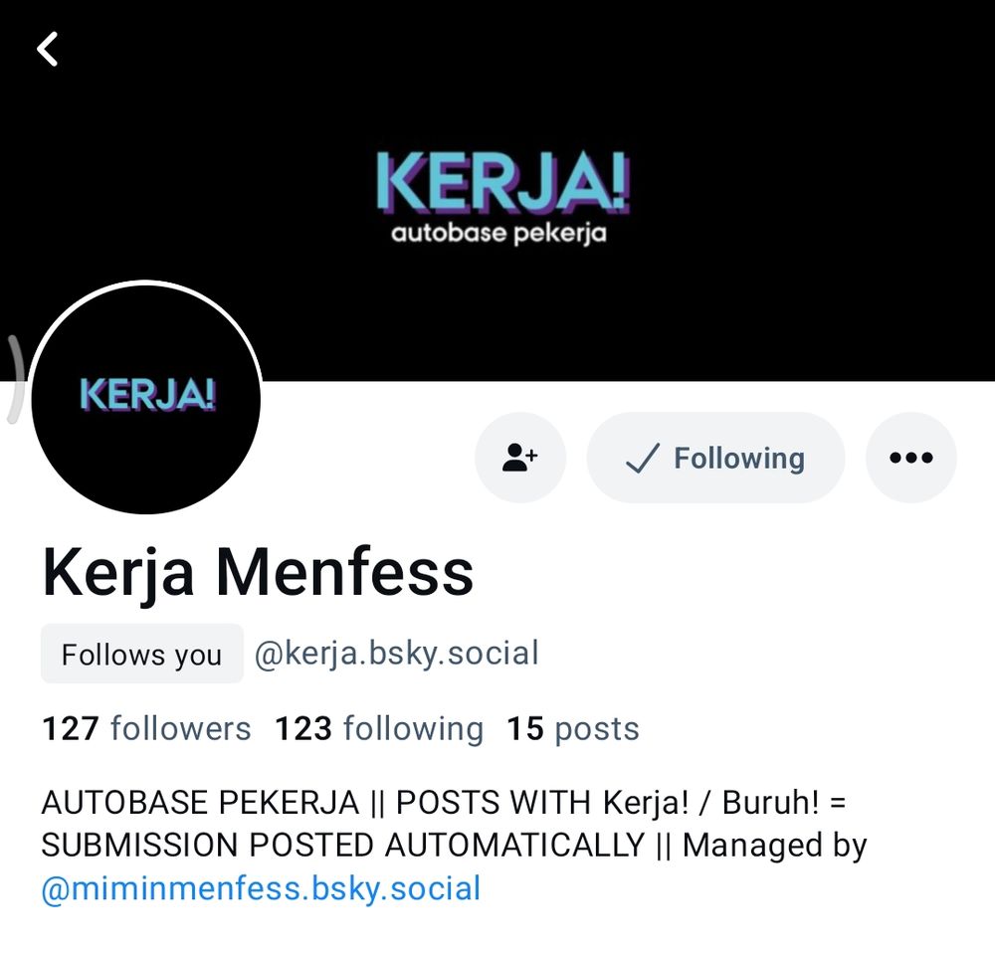The width and height of the screenshot is (995, 955).
Task: Go back using the top-left arrow
Action: 48,49
